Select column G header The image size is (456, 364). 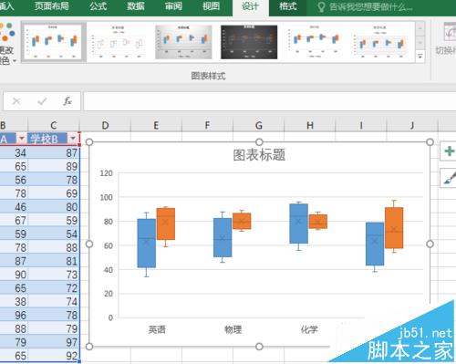[x=259, y=125]
